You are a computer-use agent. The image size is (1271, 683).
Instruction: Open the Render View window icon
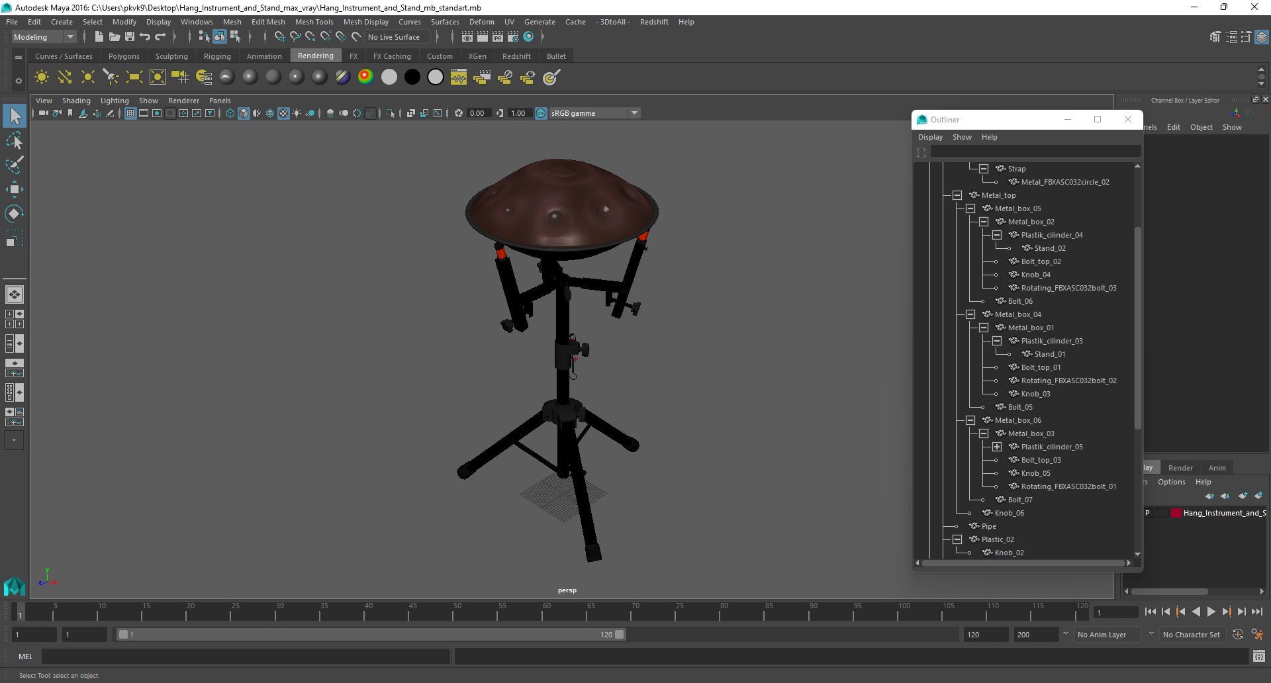point(467,37)
